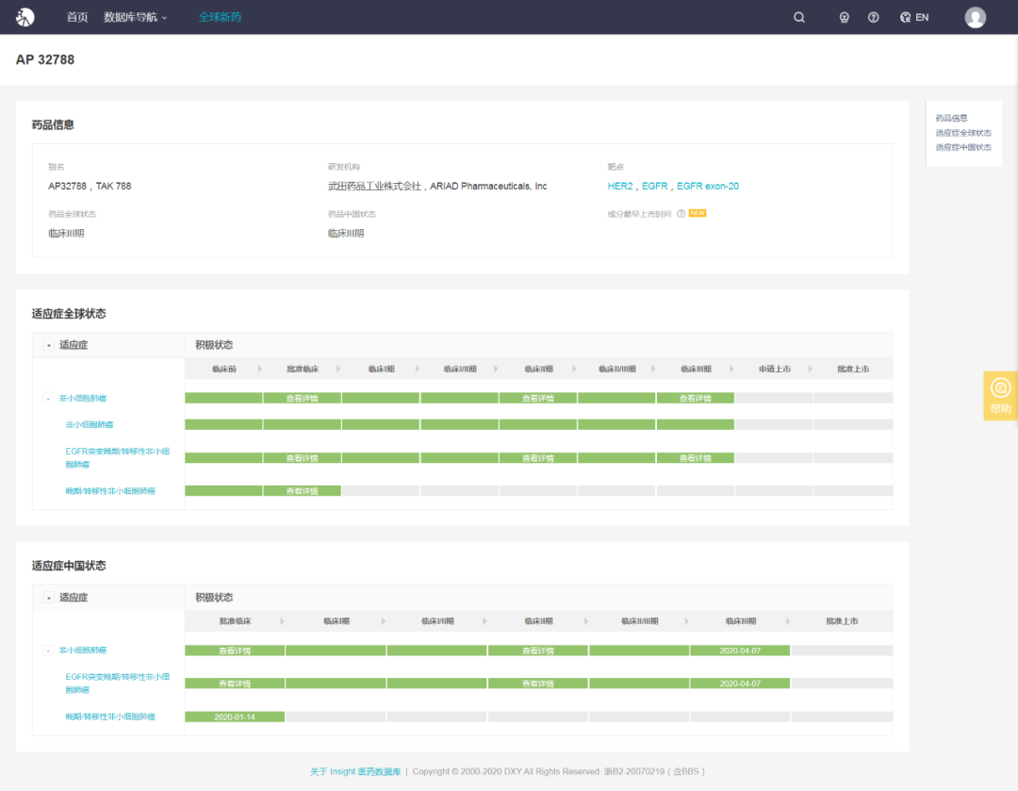Open the search icon in the top bar
The image size is (1018, 791).
[x=799, y=18]
